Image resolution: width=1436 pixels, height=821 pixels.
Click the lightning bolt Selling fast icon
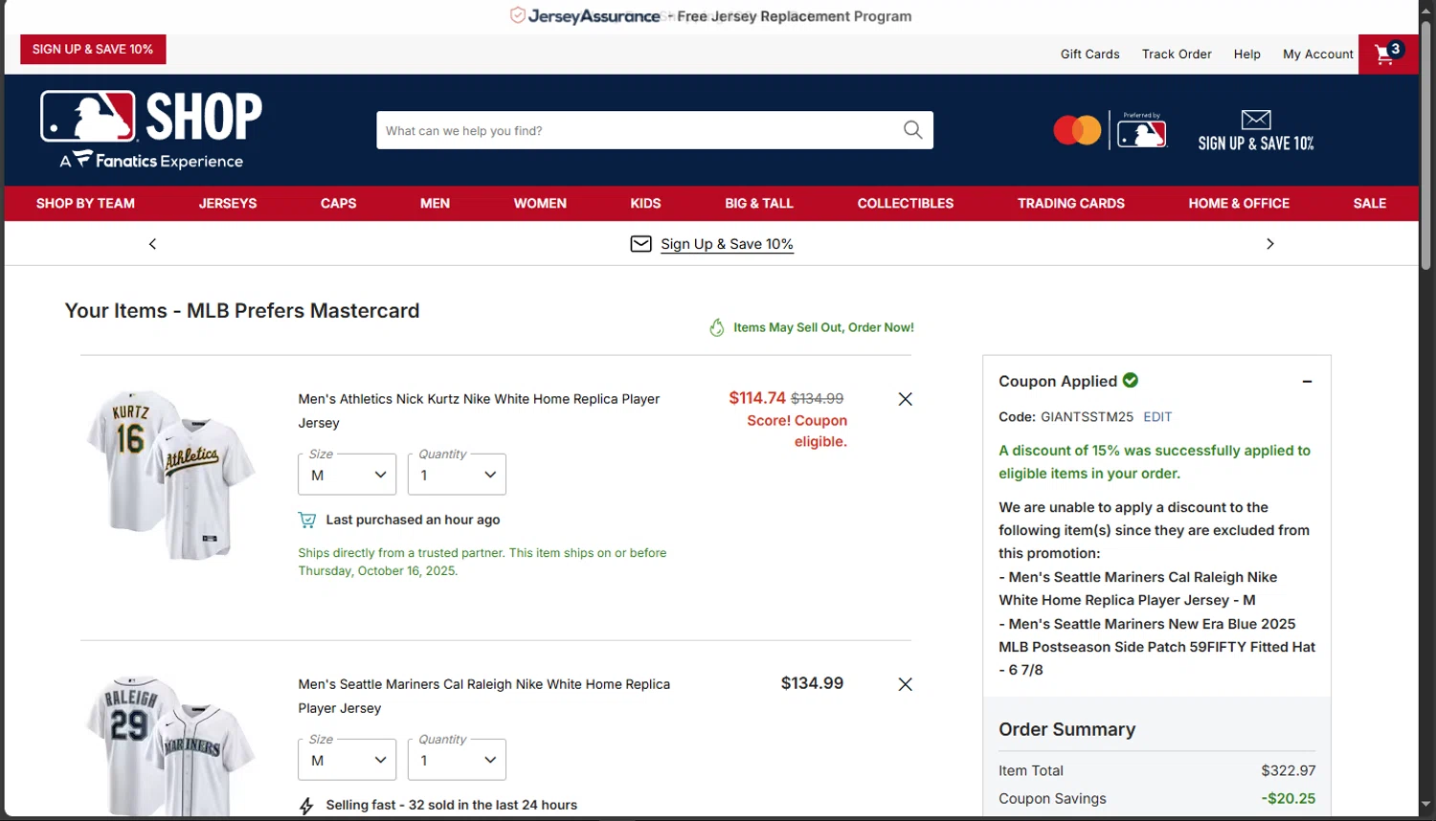point(306,806)
